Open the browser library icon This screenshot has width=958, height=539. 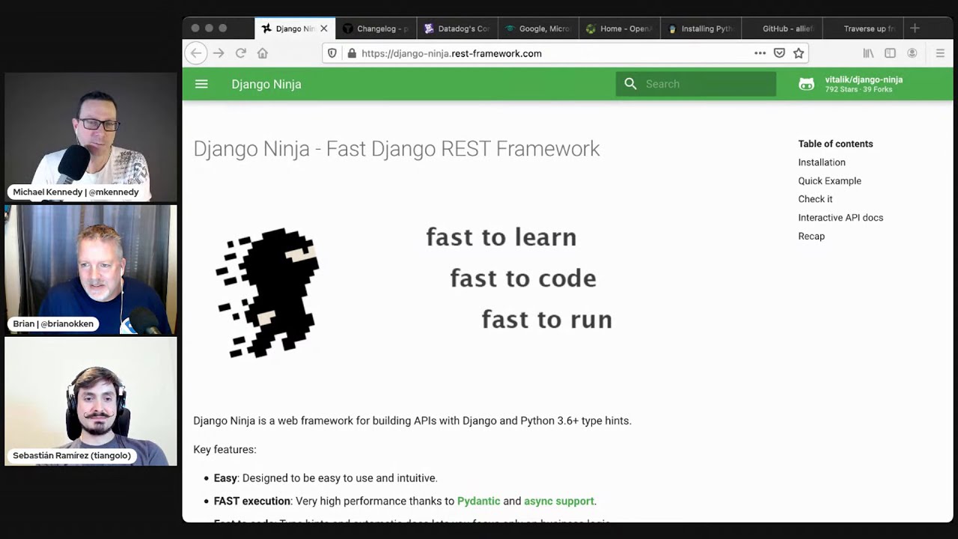868,53
